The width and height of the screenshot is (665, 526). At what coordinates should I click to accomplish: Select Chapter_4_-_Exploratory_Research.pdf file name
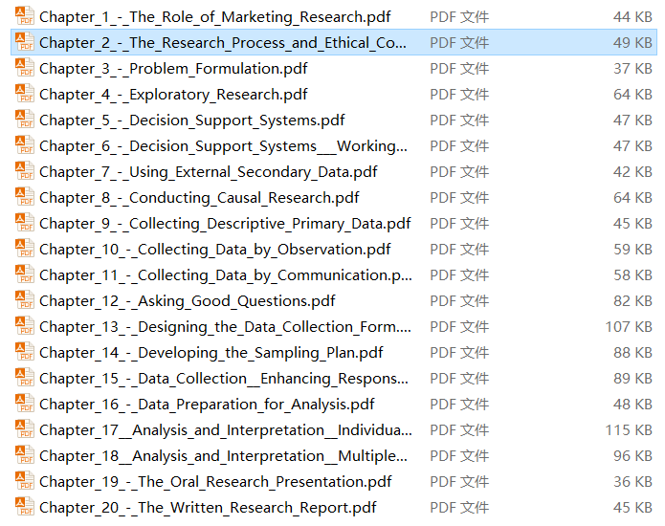tap(173, 95)
